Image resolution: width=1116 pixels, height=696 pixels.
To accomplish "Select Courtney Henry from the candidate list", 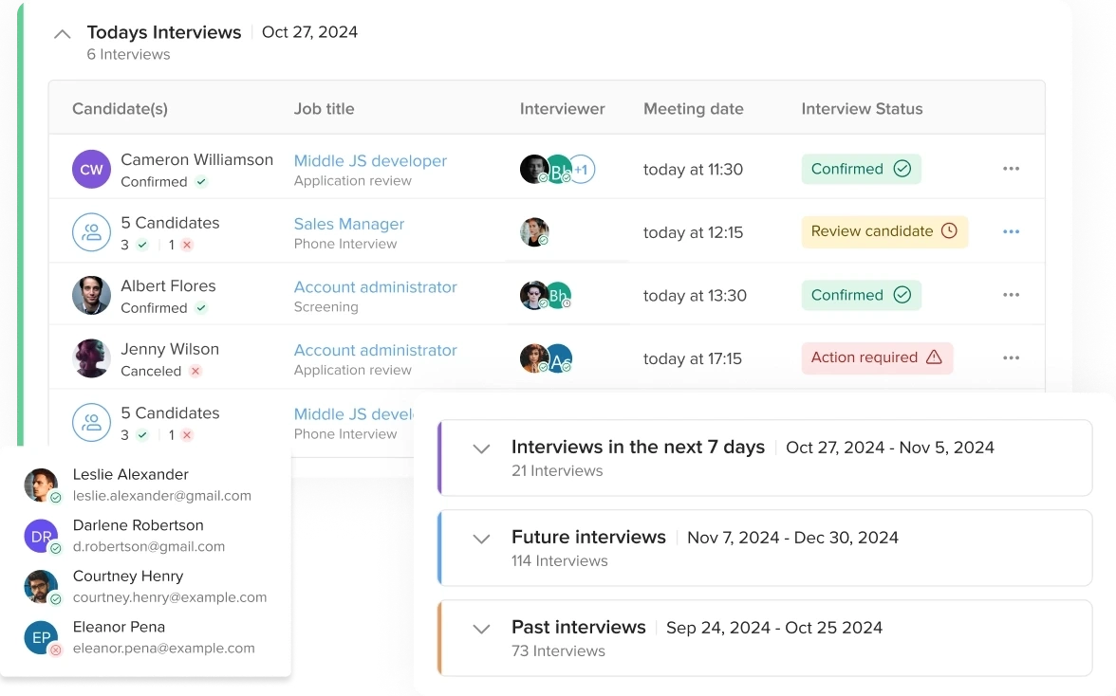I will (127, 585).
